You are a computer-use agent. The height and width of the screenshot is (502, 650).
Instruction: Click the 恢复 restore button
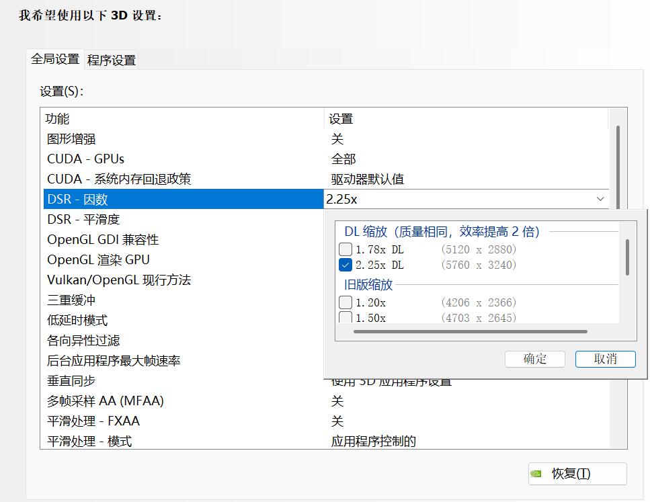577,474
